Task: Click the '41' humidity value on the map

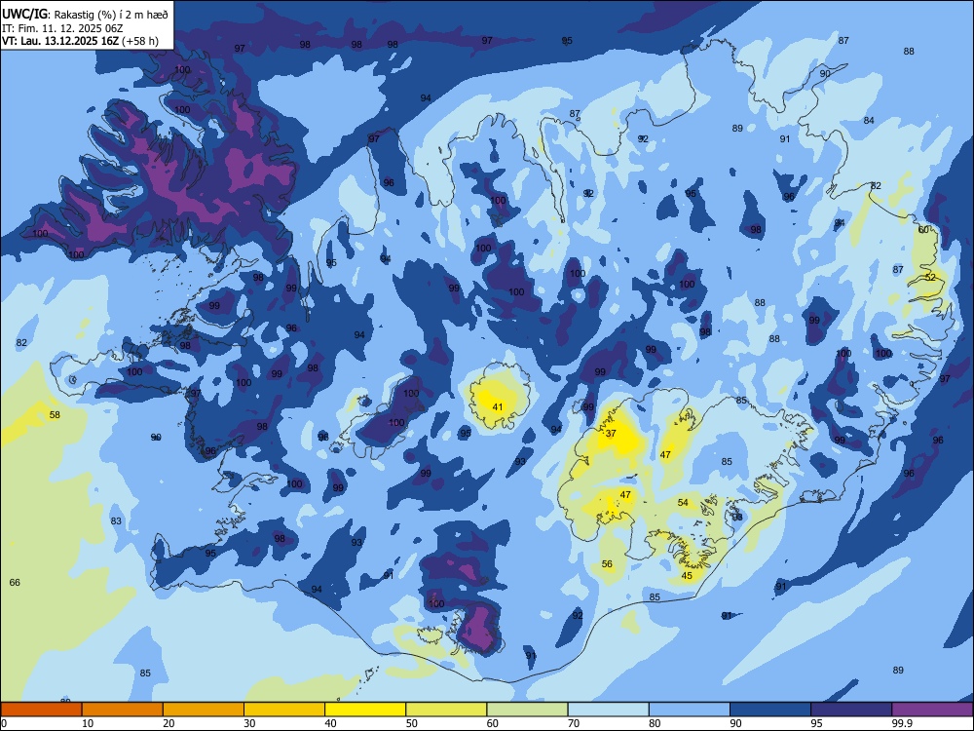Action: (498, 407)
